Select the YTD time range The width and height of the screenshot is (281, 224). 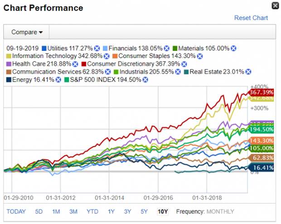coord(92,211)
